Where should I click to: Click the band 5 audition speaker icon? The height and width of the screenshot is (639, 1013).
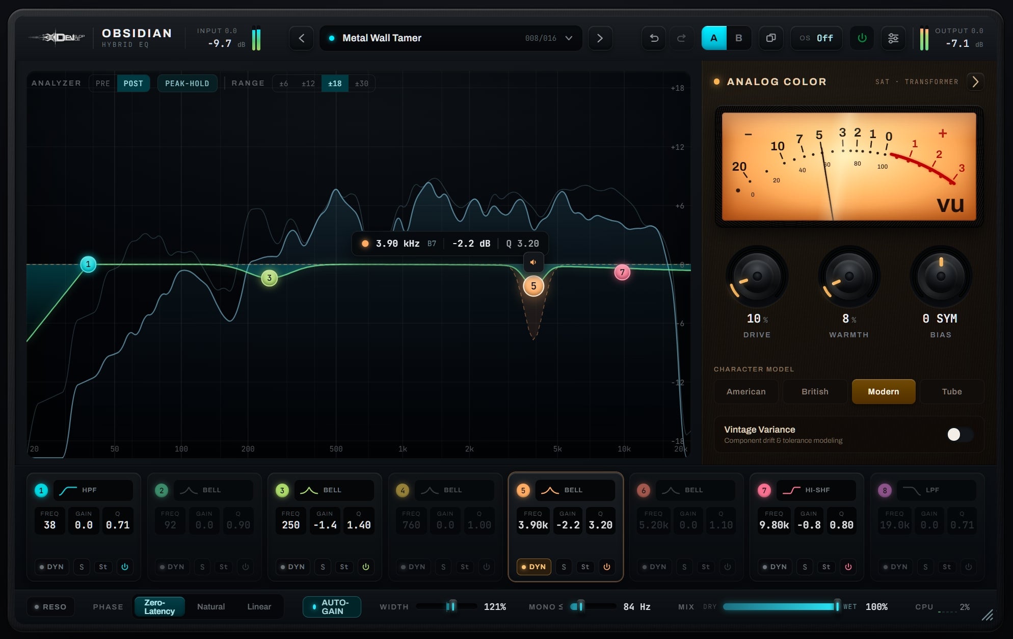(x=533, y=262)
